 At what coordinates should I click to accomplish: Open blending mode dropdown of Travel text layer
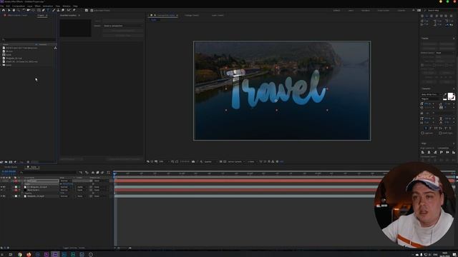coord(65,181)
